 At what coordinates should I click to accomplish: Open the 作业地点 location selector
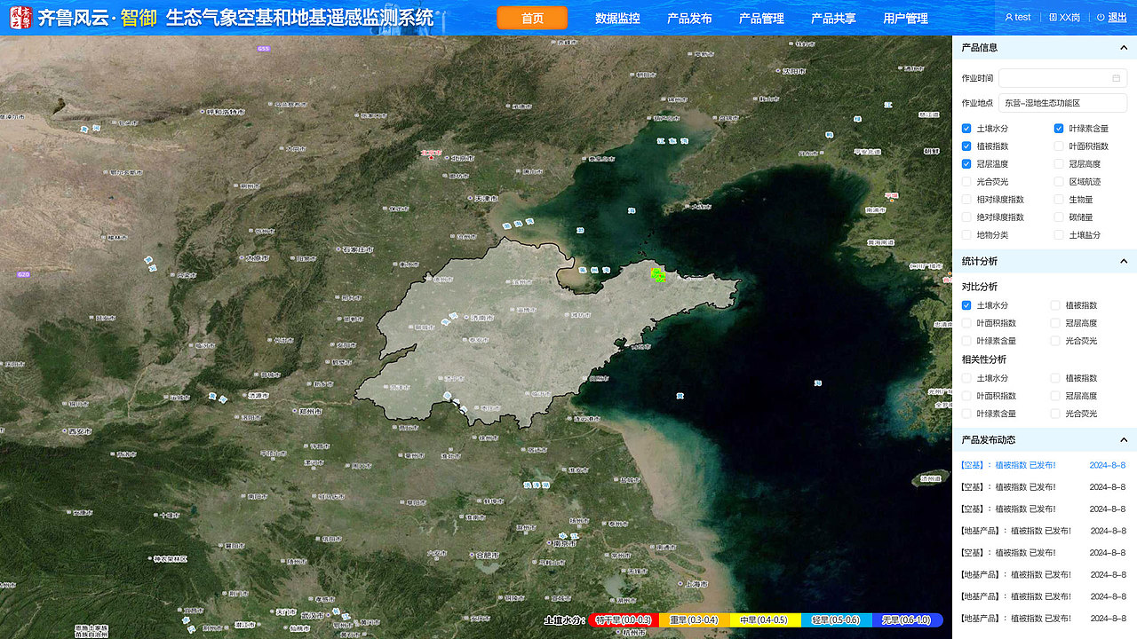pos(1062,103)
